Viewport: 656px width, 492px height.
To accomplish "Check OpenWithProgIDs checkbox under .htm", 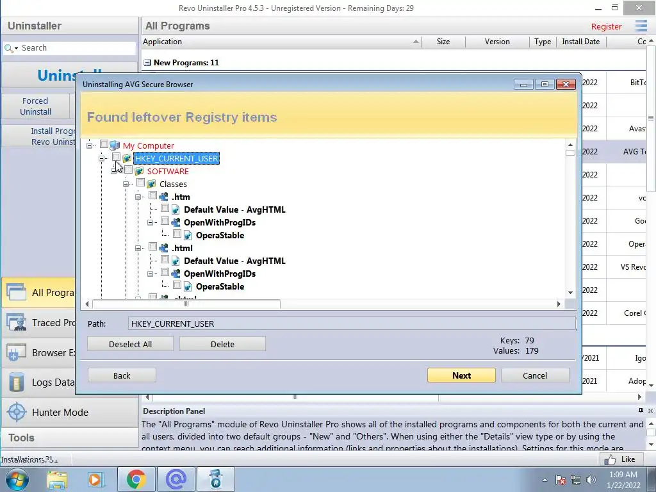I will 165,221.
